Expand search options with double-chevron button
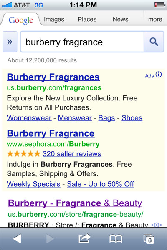 click(10, 42)
